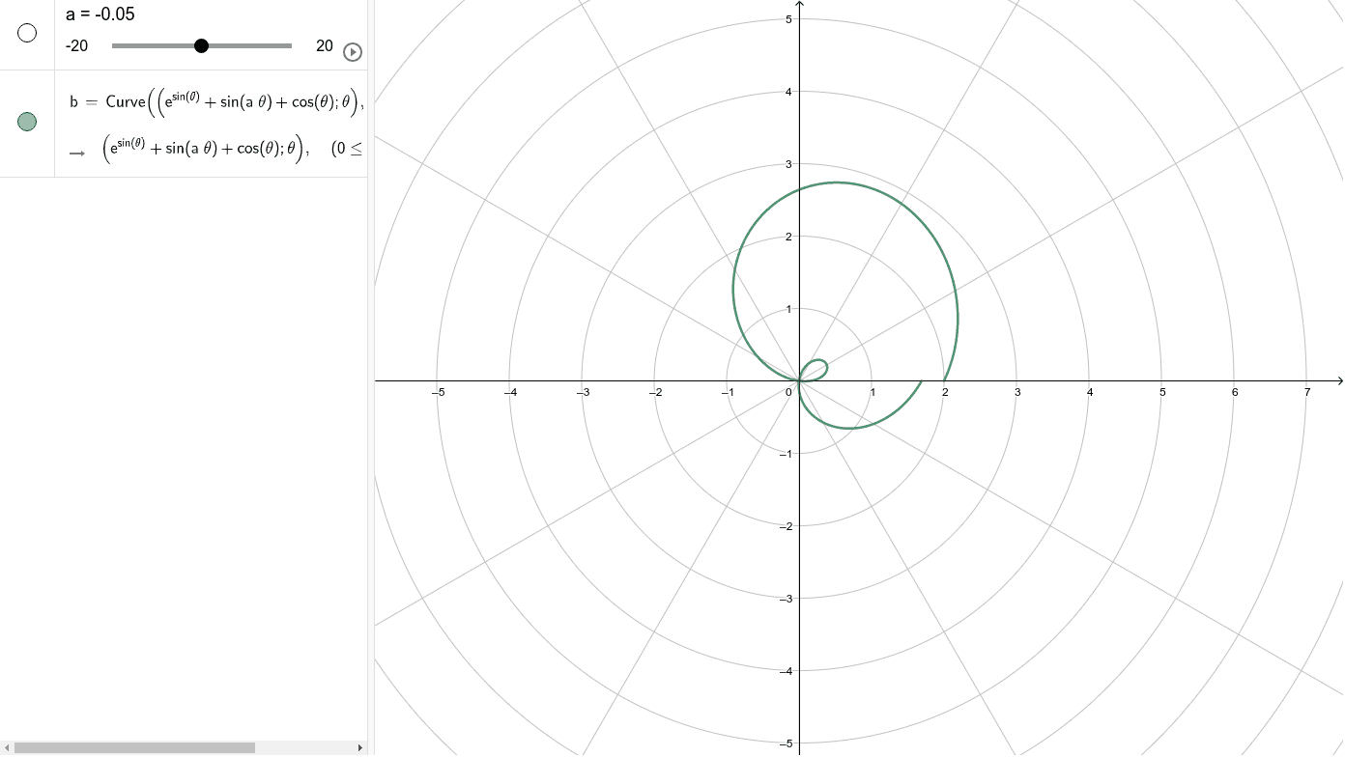1345x757 pixels.
Task: Click the 20 maximum label of the slider
Action: (x=324, y=45)
